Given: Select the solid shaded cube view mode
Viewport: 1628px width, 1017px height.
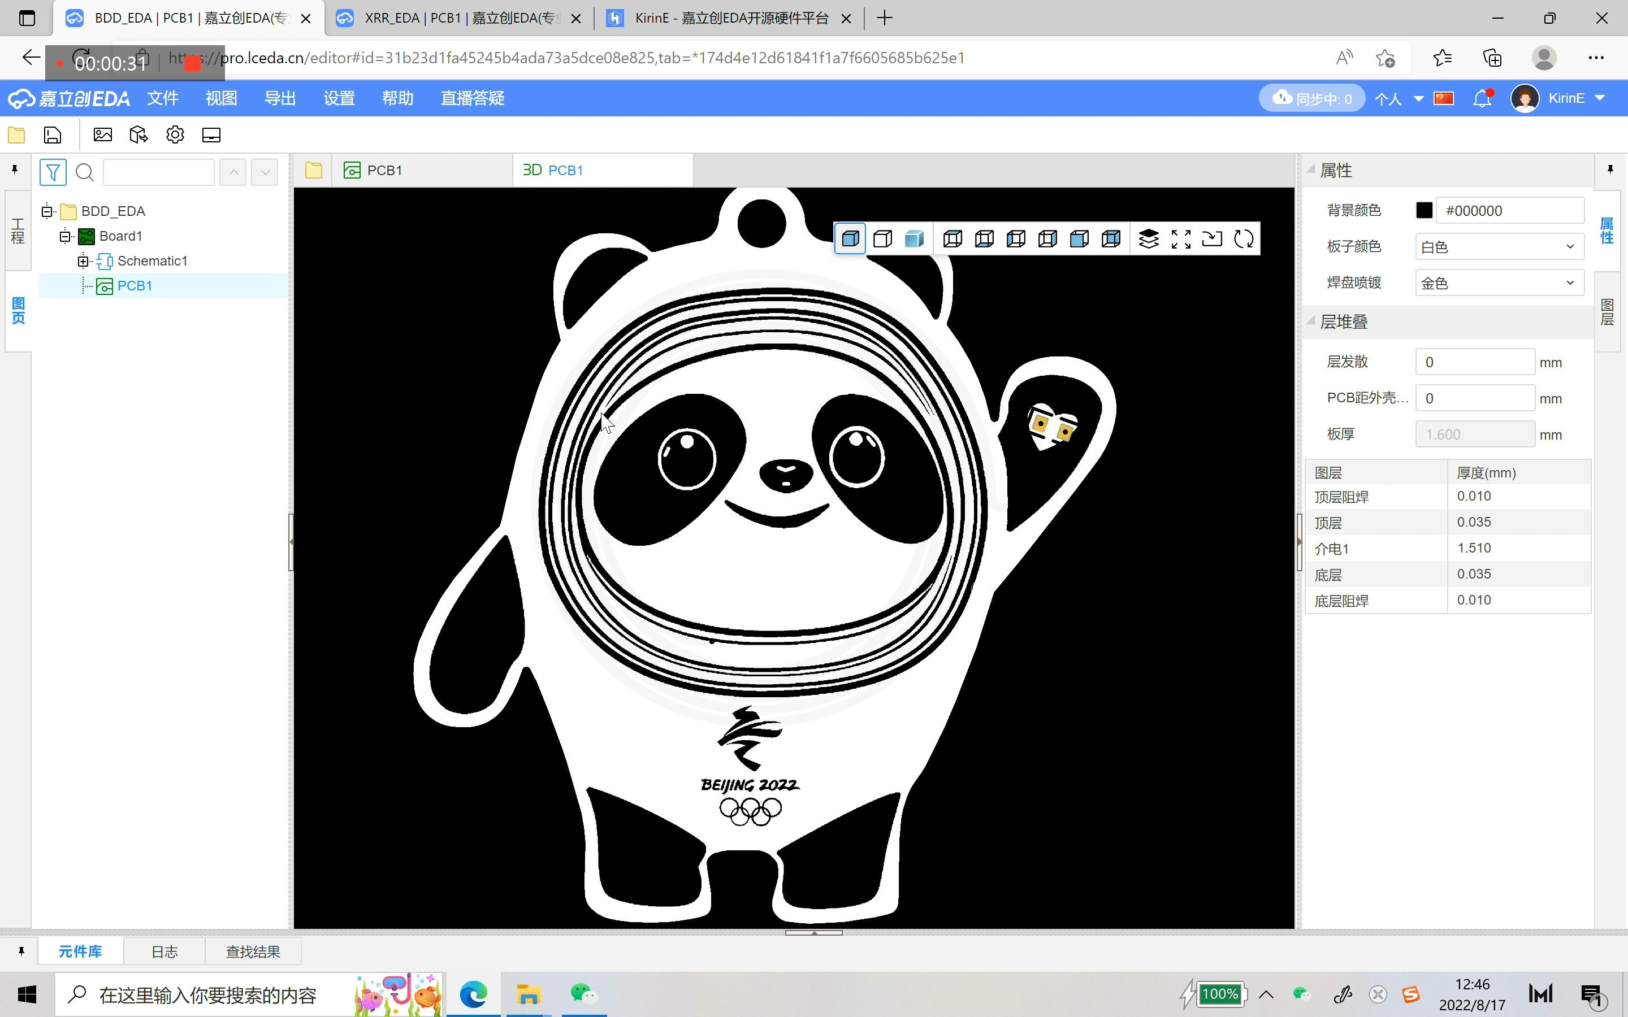Looking at the screenshot, I should pyautogui.click(x=850, y=239).
